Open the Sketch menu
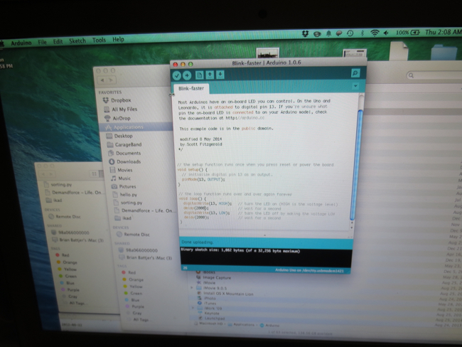The width and height of the screenshot is (462, 347). 77,41
